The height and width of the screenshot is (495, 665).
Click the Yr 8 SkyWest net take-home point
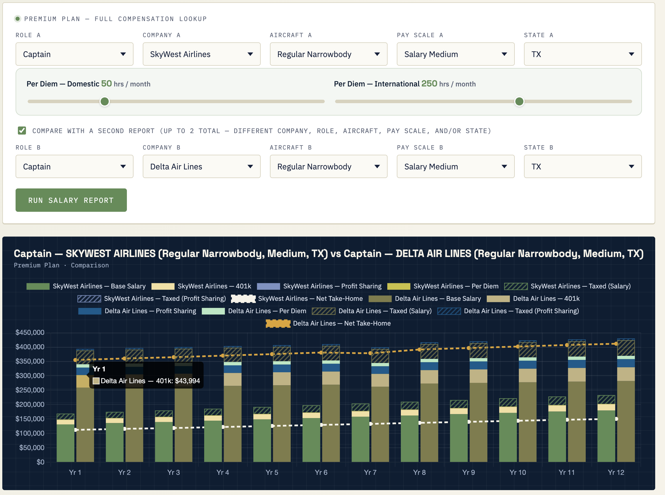coord(420,423)
